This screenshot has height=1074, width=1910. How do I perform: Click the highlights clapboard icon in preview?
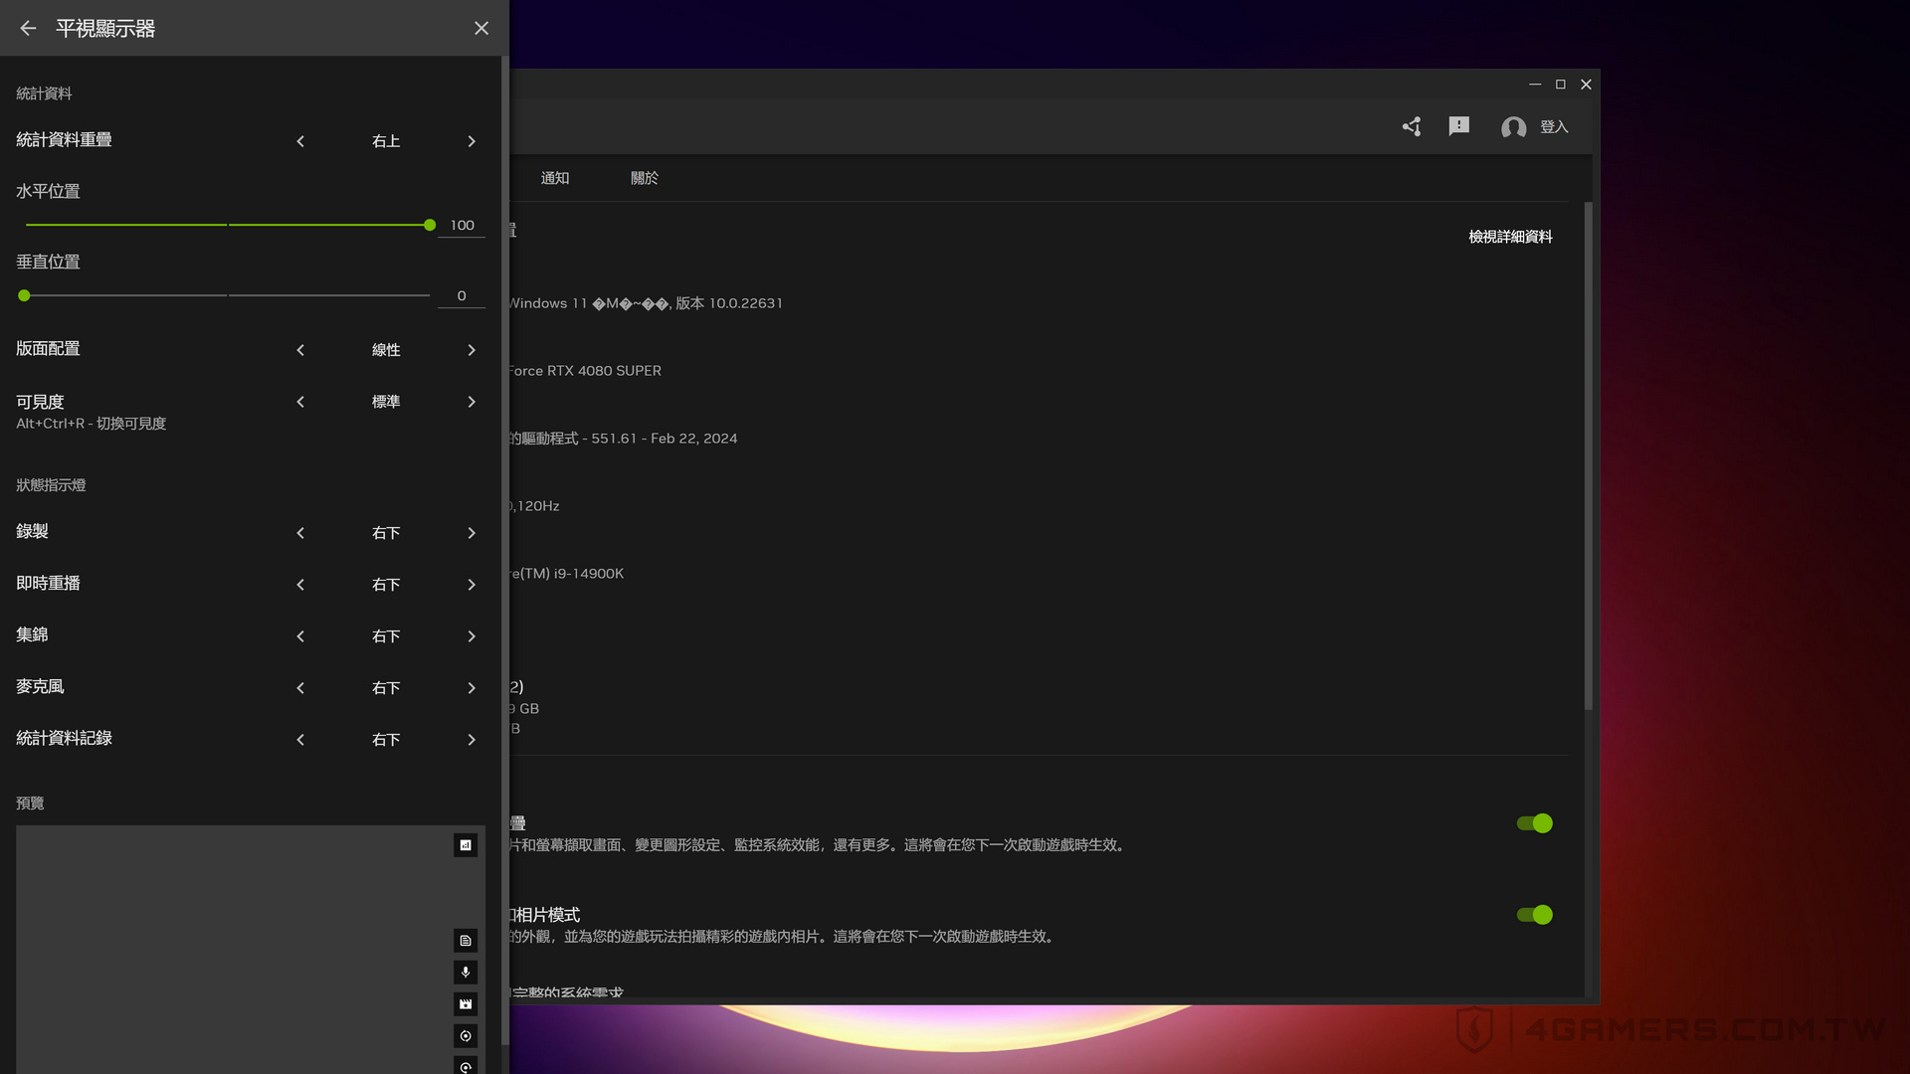pos(466,1004)
